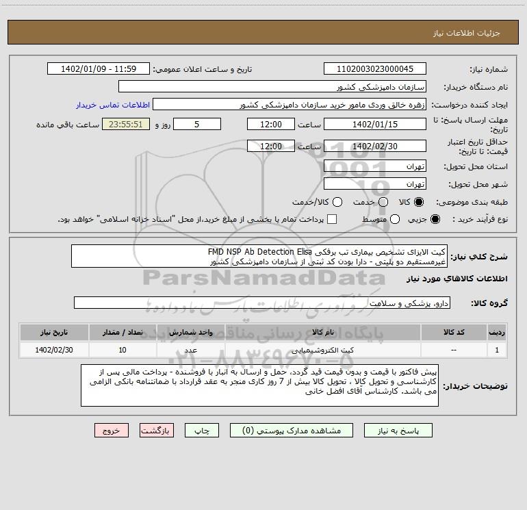Click the days remaining field showing 5
The image size is (527, 510).
197,124
